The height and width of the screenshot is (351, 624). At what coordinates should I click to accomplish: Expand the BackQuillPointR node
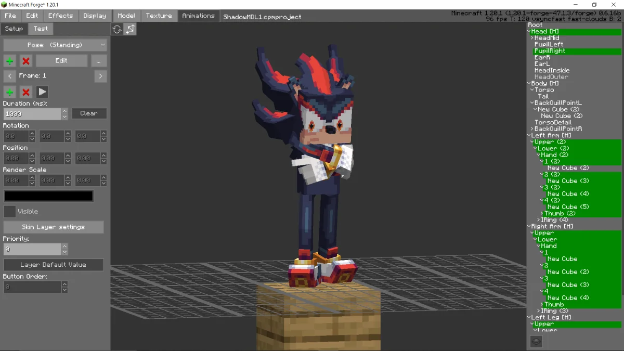532,129
